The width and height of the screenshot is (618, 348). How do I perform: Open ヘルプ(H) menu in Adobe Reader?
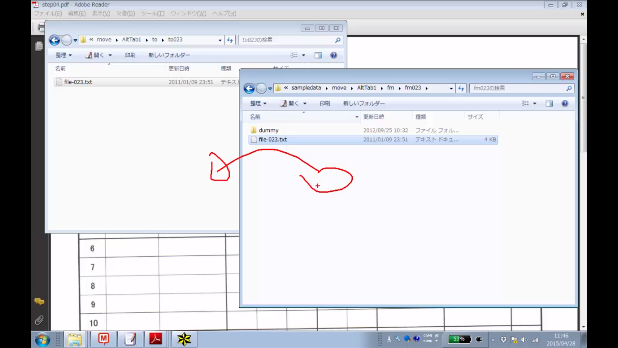point(224,14)
